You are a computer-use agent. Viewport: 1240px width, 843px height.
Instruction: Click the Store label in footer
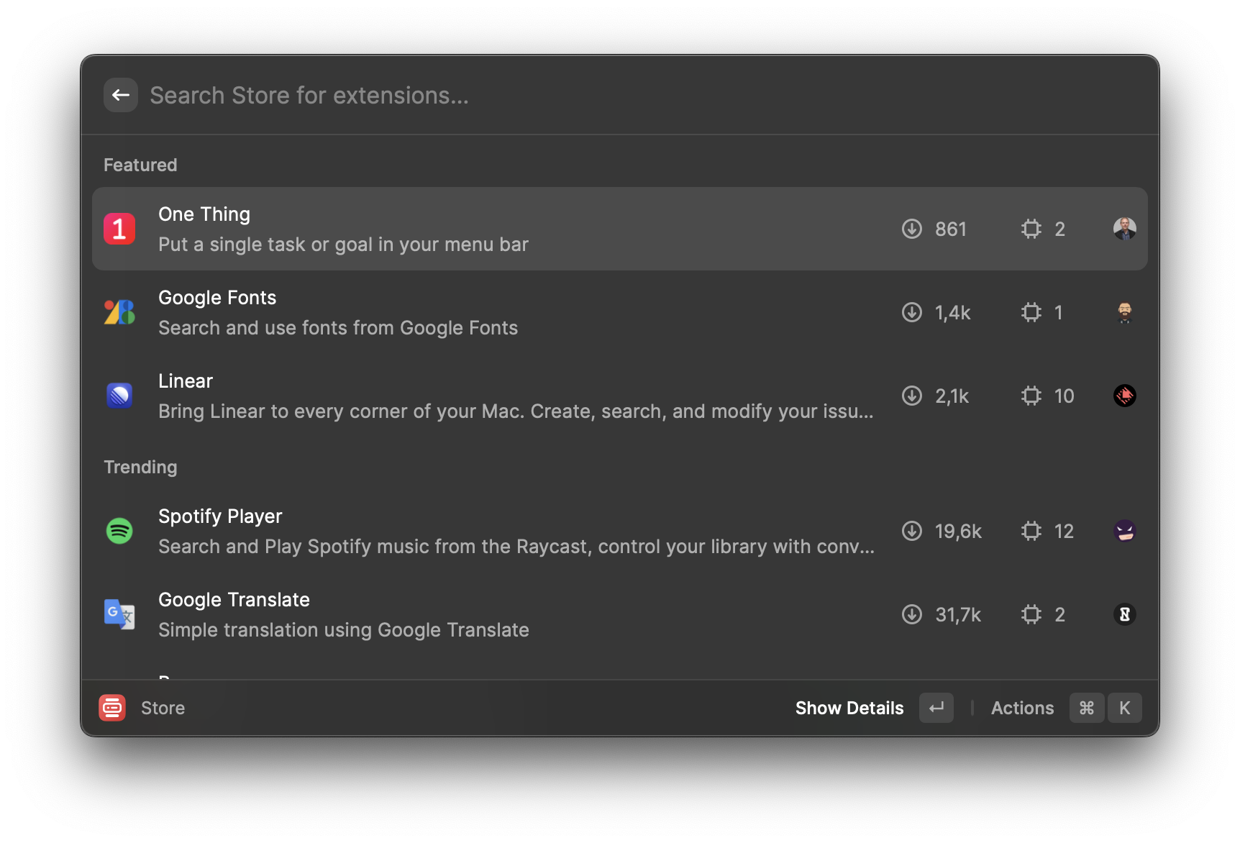(163, 708)
